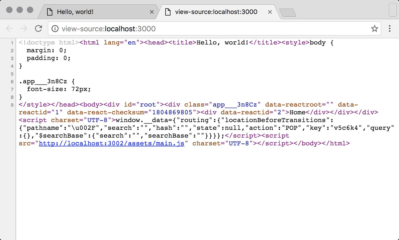Click the browser back arrow
Viewport: 399px width, 240px height.
[9, 28]
